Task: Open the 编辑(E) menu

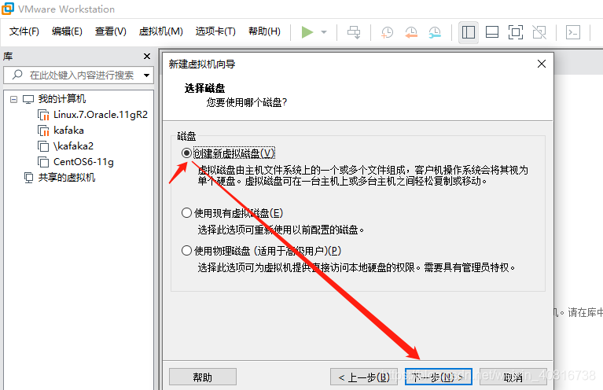Action: coord(67,31)
